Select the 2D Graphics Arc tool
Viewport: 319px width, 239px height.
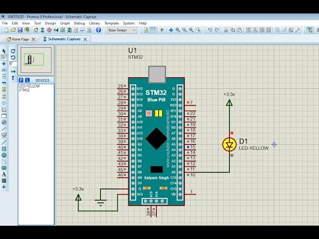tap(4, 161)
